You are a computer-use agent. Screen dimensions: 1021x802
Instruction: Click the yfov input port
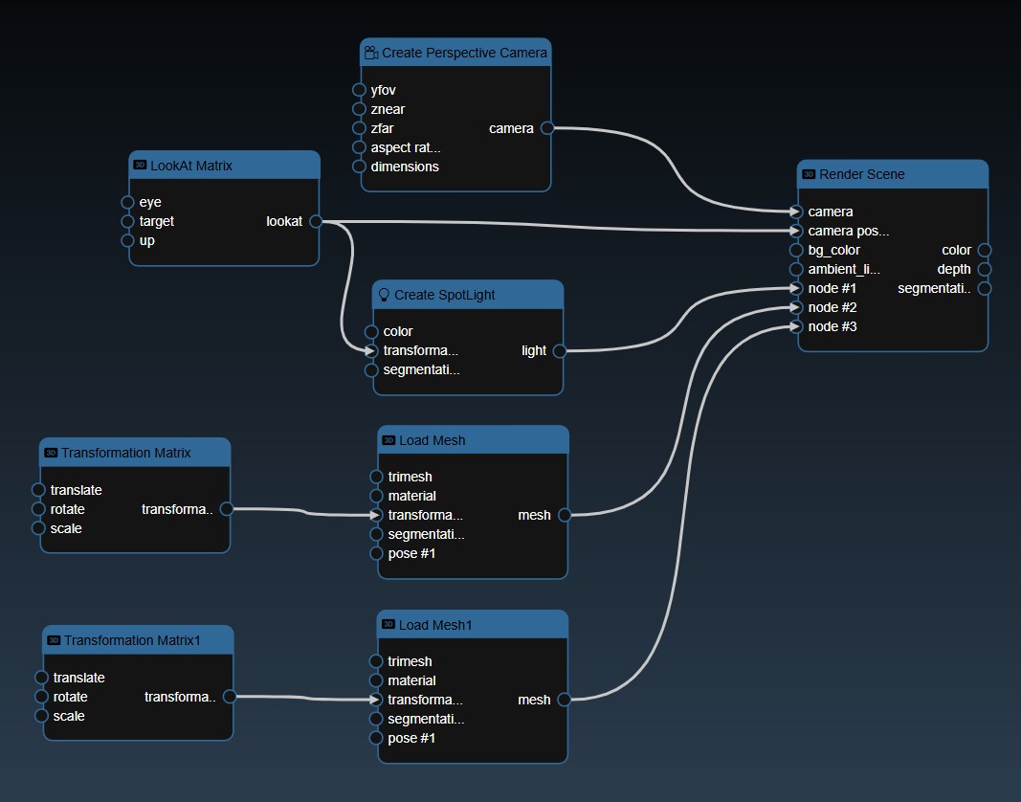360,90
